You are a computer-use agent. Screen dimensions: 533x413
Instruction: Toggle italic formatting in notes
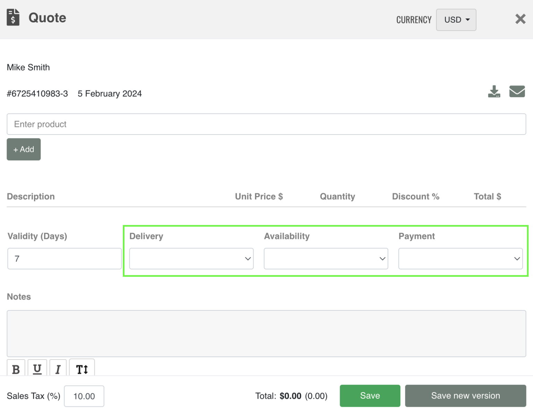(x=58, y=369)
